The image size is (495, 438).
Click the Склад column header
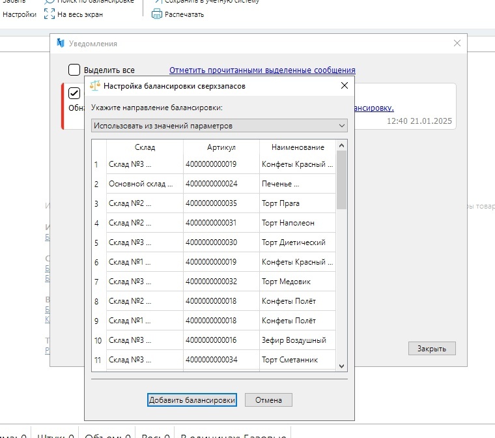point(145,147)
